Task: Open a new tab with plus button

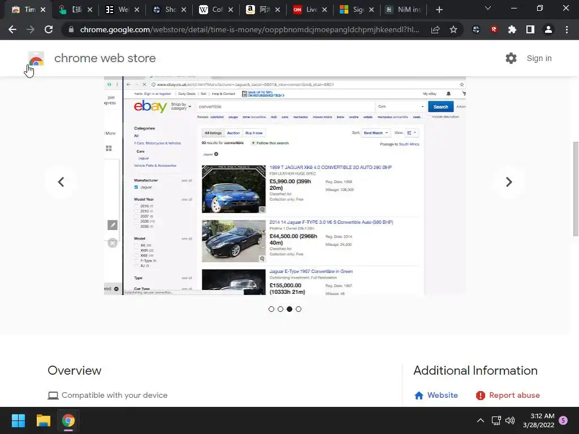Action: point(439,10)
